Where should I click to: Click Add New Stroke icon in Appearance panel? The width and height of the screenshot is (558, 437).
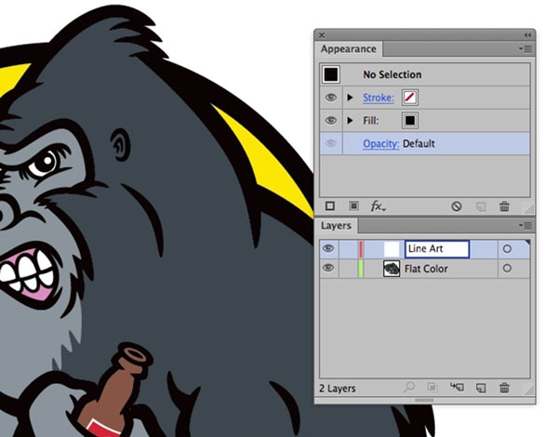330,206
